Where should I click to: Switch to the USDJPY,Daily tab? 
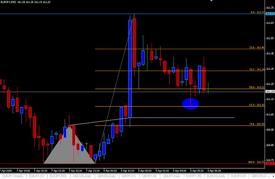point(172,176)
